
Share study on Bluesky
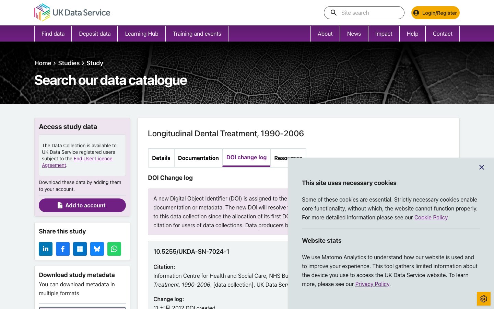click(x=97, y=249)
